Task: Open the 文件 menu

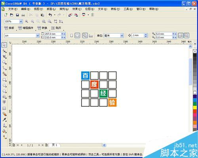Action: pyautogui.click(x=13, y=9)
